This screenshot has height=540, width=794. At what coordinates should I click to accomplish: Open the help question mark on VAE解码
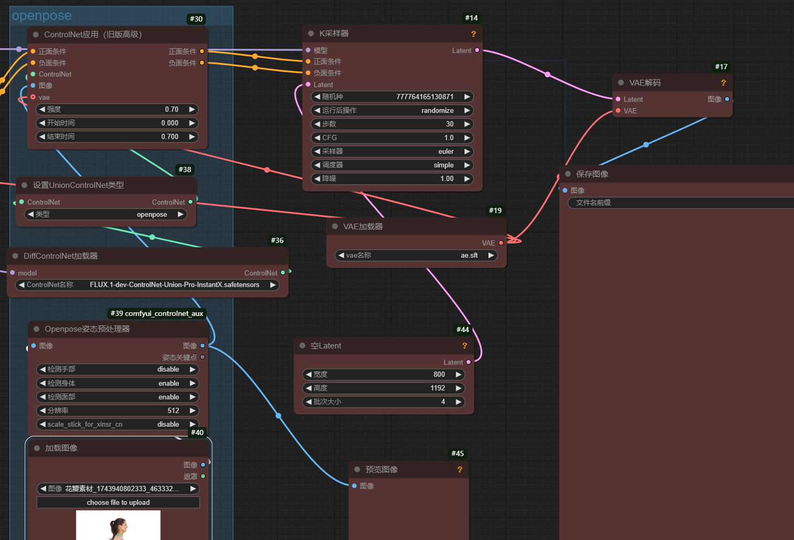point(724,82)
